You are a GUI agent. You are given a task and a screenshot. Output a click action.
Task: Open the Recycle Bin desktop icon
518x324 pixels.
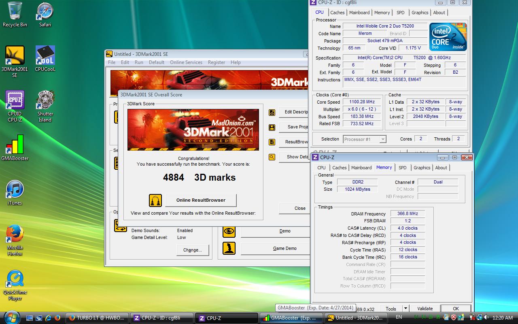tap(15, 15)
